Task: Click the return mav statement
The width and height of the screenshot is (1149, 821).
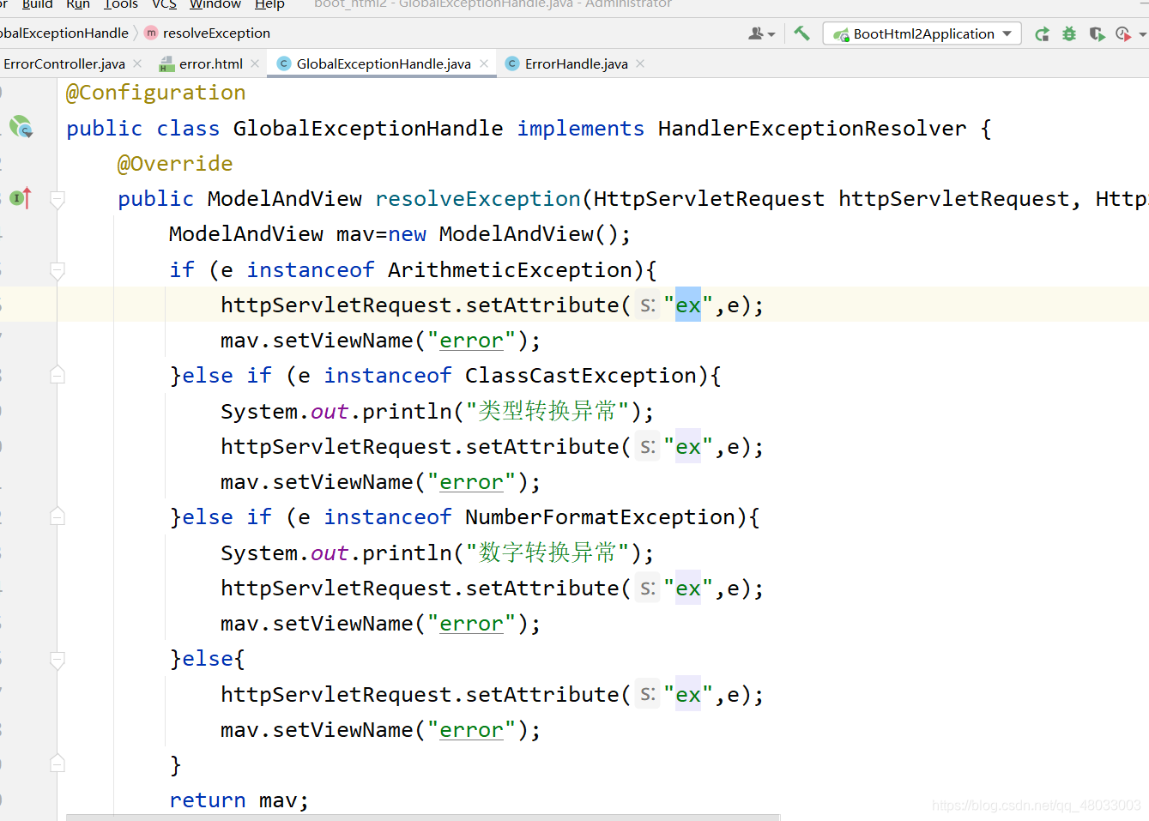Action: 239,800
